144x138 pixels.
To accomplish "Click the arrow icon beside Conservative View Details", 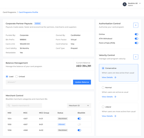I will coord(115,77).
